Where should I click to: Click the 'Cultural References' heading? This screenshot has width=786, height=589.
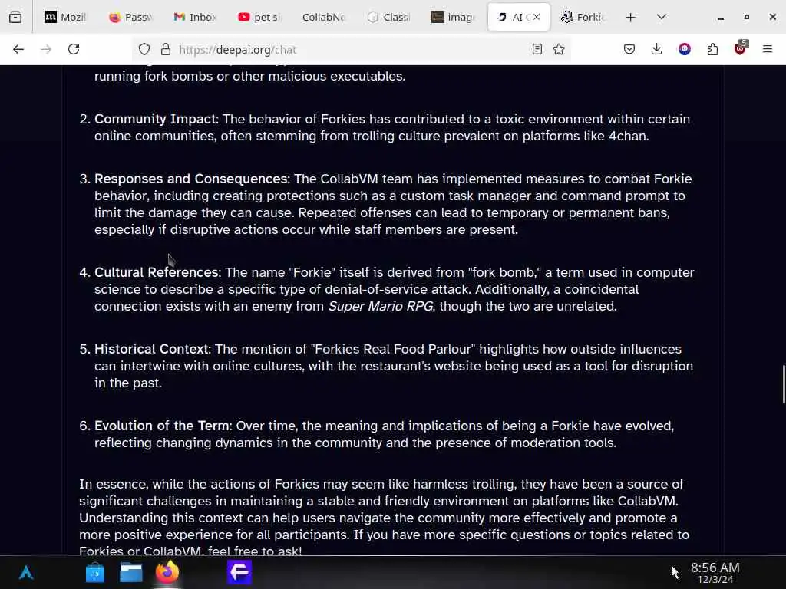[157, 272]
